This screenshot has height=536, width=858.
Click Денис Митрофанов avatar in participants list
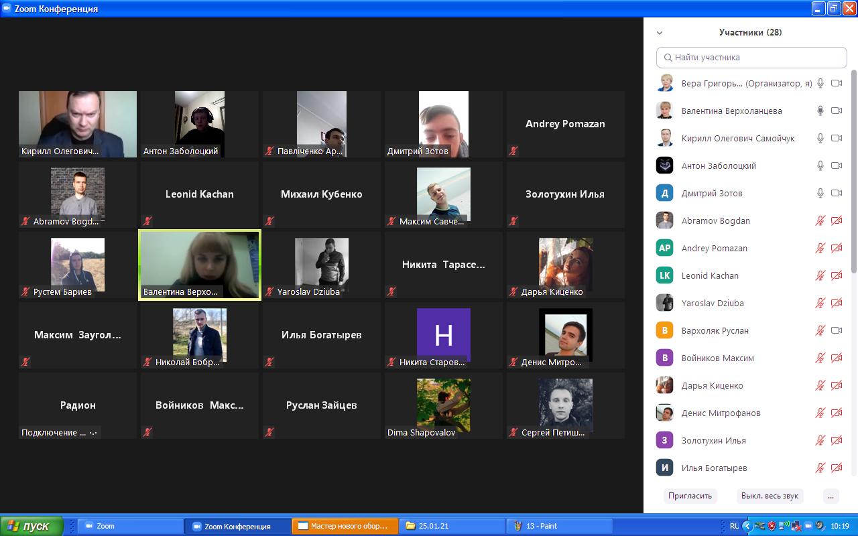[665, 413]
